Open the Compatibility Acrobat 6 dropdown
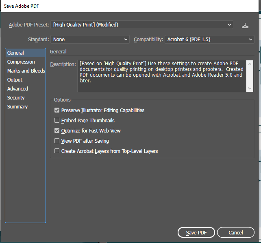Viewport: 261px width, 243px height. [x=209, y=40]
